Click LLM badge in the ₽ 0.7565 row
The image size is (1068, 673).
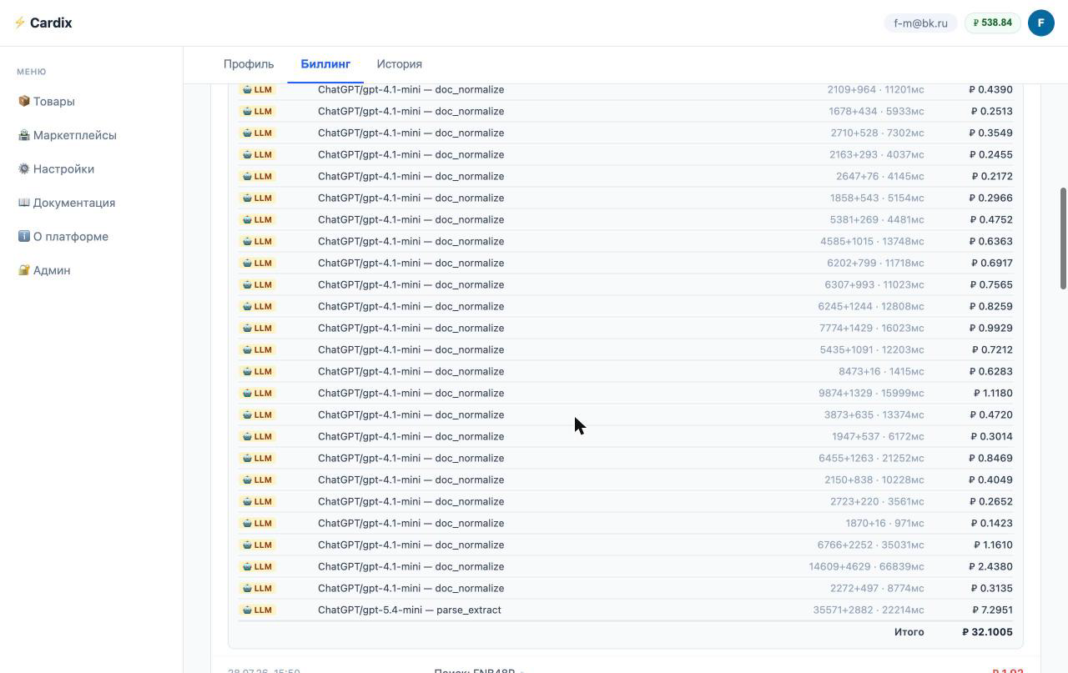pos(257,284)
